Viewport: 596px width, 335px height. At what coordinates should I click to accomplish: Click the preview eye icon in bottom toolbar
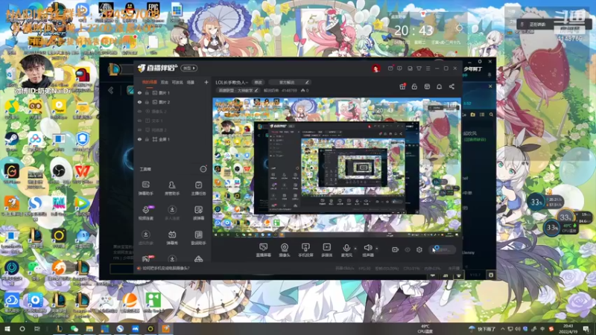(x=407, y=249)
